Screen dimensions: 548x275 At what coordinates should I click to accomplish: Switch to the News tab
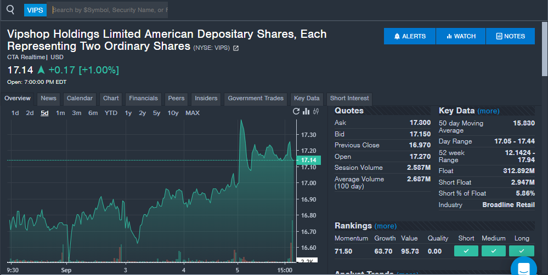click(49, 99)
